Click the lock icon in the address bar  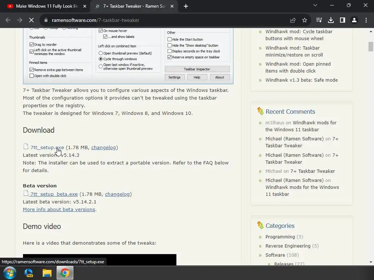46,20
